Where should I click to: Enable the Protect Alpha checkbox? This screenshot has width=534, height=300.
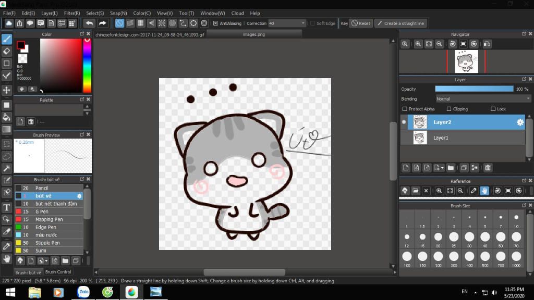405,109
